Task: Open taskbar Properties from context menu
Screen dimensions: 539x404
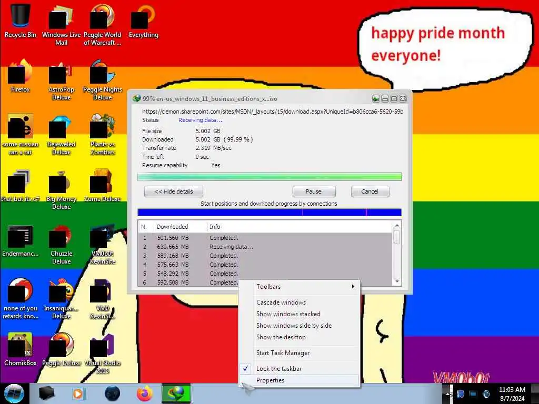Action: click(x=299, y=380)
